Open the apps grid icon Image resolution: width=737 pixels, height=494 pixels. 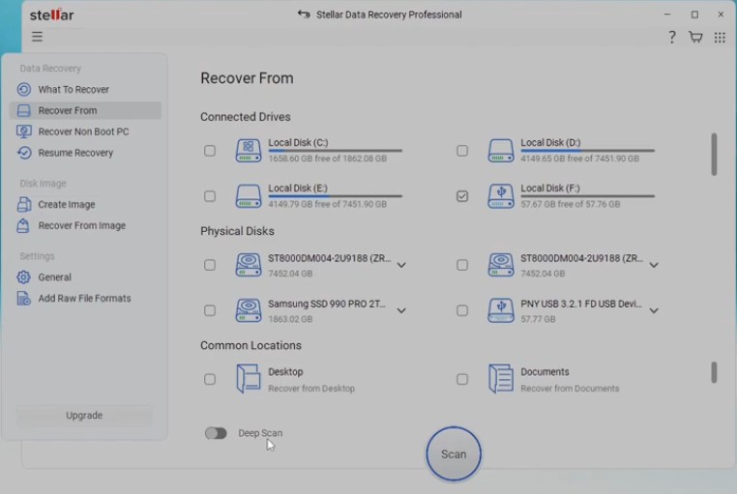pyautogui.click(x=720, y=37)
